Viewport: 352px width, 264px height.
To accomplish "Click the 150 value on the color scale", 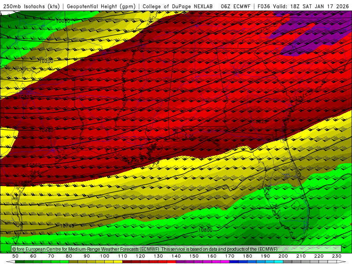I will (x=194, y=256).
